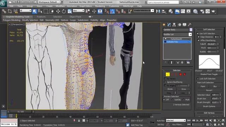
Task: Toggle TurboSmooth modifier light bulb visibility
Action: [166, 39]
